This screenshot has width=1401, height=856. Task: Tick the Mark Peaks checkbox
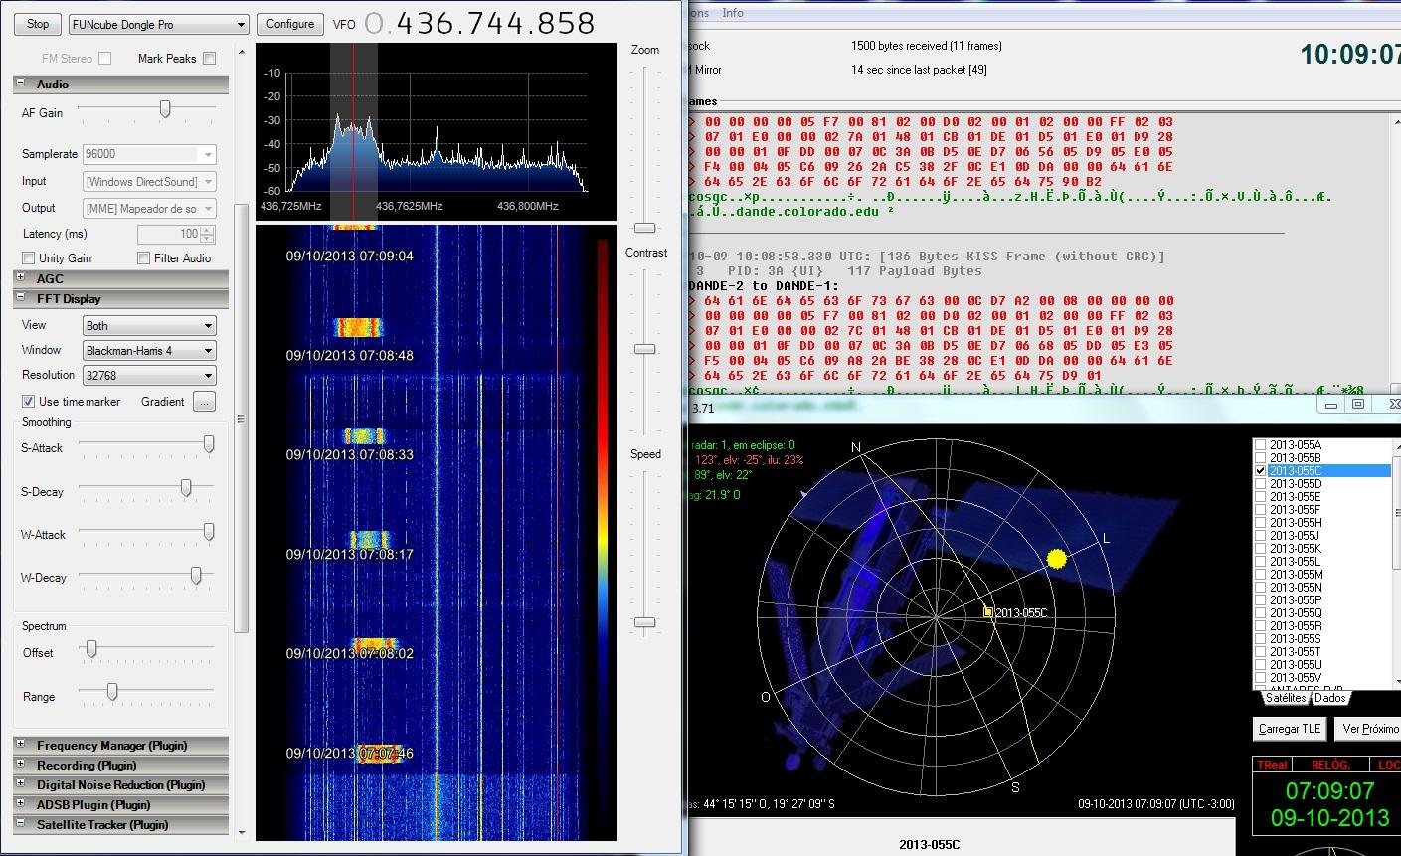[209, 59]
